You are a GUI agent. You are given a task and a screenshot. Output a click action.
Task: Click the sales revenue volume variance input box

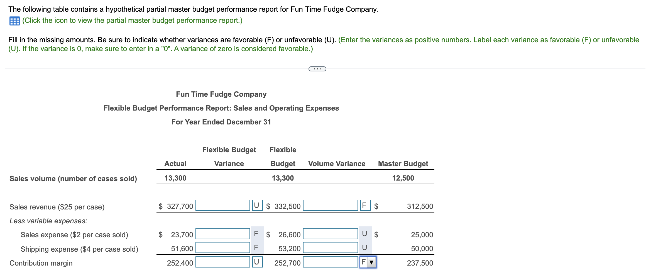tap(330, 206)
